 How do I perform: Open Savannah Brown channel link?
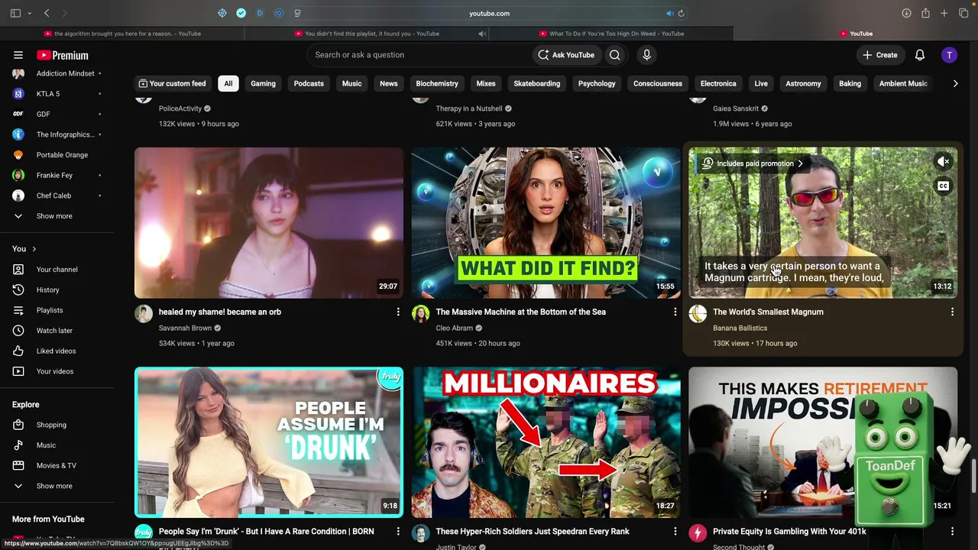pyautogui.click(x=185, y=328)
